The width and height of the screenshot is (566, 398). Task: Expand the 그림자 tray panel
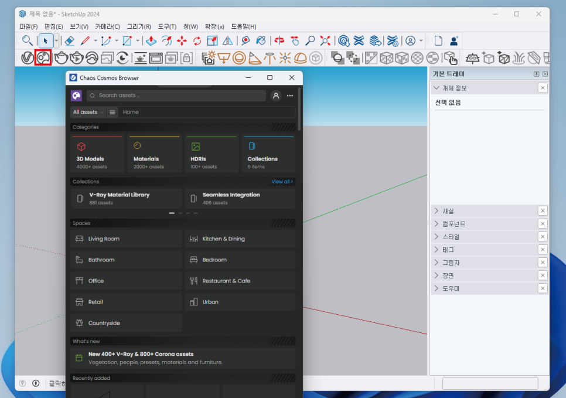pyautogui.click(x=437, y=263)
